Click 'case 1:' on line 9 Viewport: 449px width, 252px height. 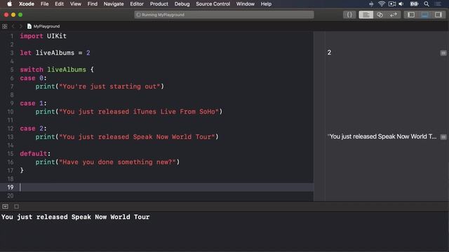point(33,103)
